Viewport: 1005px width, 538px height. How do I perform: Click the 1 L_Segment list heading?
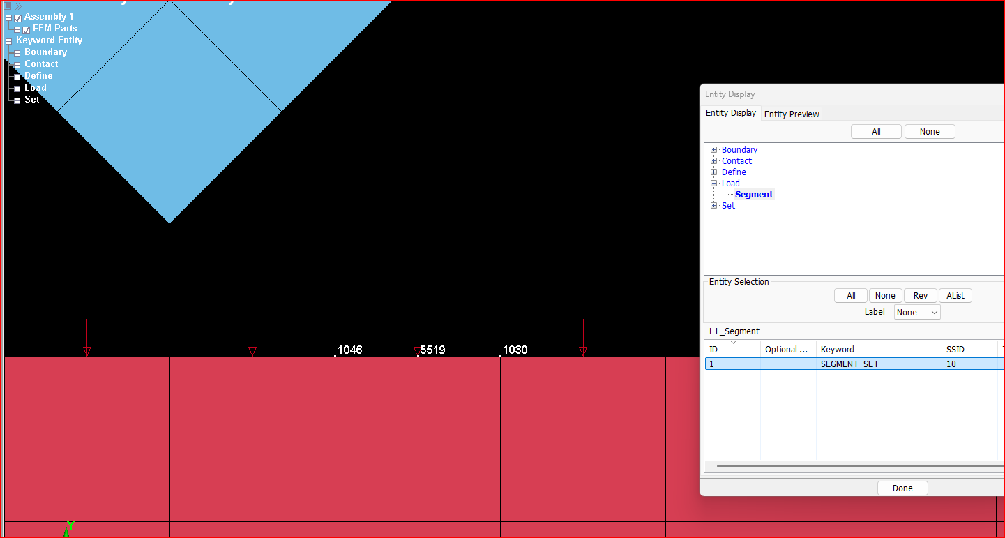tap(734, 331)
